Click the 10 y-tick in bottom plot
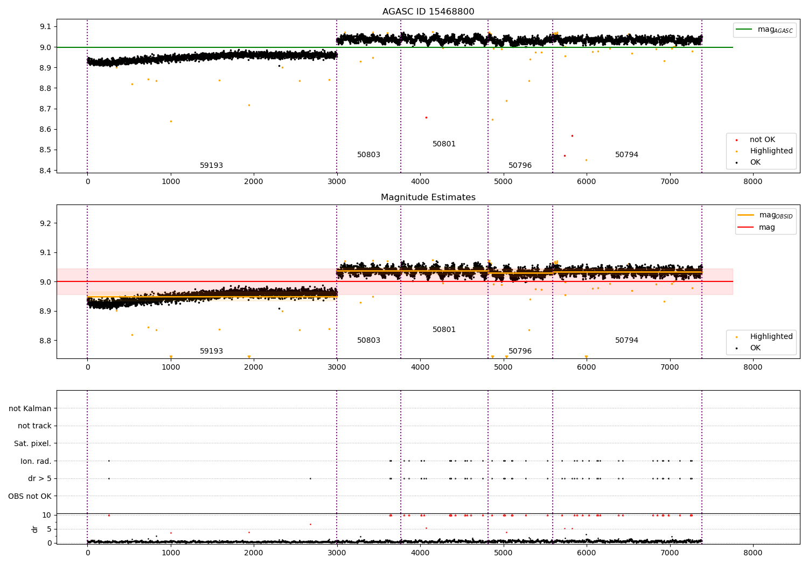Viewport: 808px width, 565px height. click(47, 515)
